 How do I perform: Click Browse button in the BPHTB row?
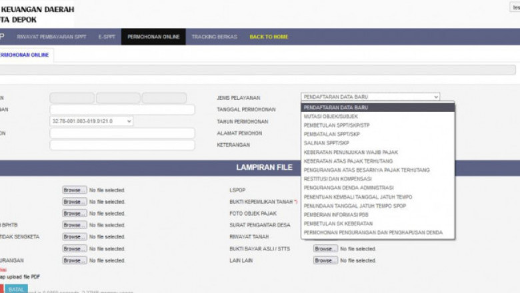(74, 225)
